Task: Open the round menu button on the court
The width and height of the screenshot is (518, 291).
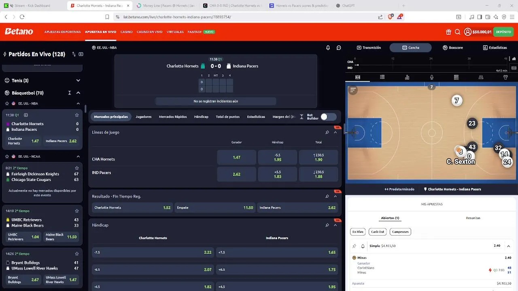Action: [x=353, y=90]
